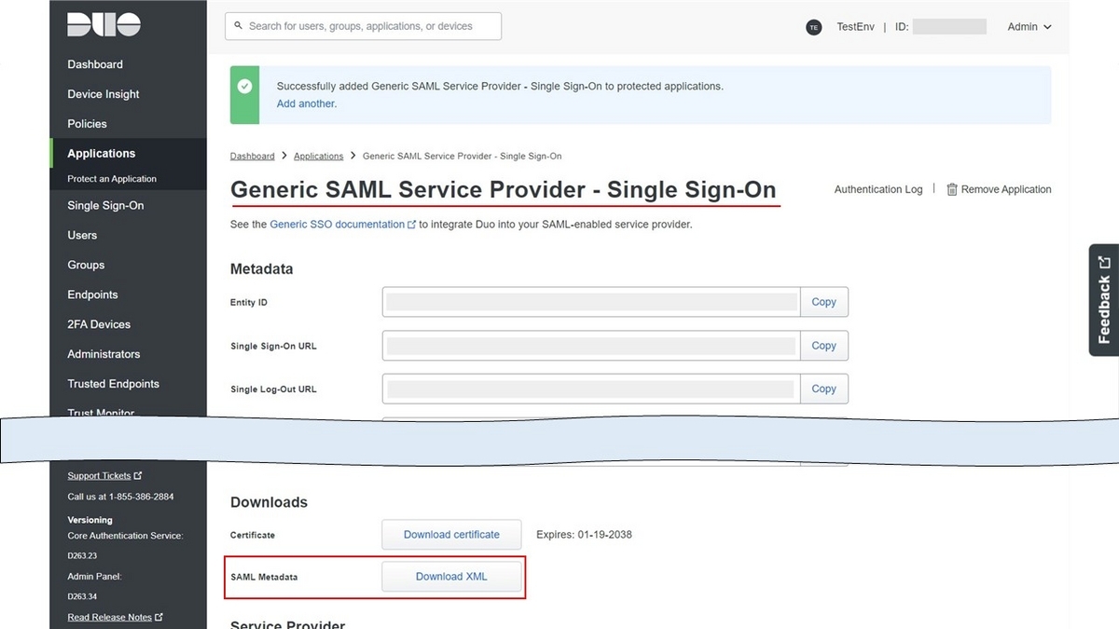This screenshot has width=1119, height=629.
Task: Click the TE account avatar icon
Action: [x=814, y=27]
